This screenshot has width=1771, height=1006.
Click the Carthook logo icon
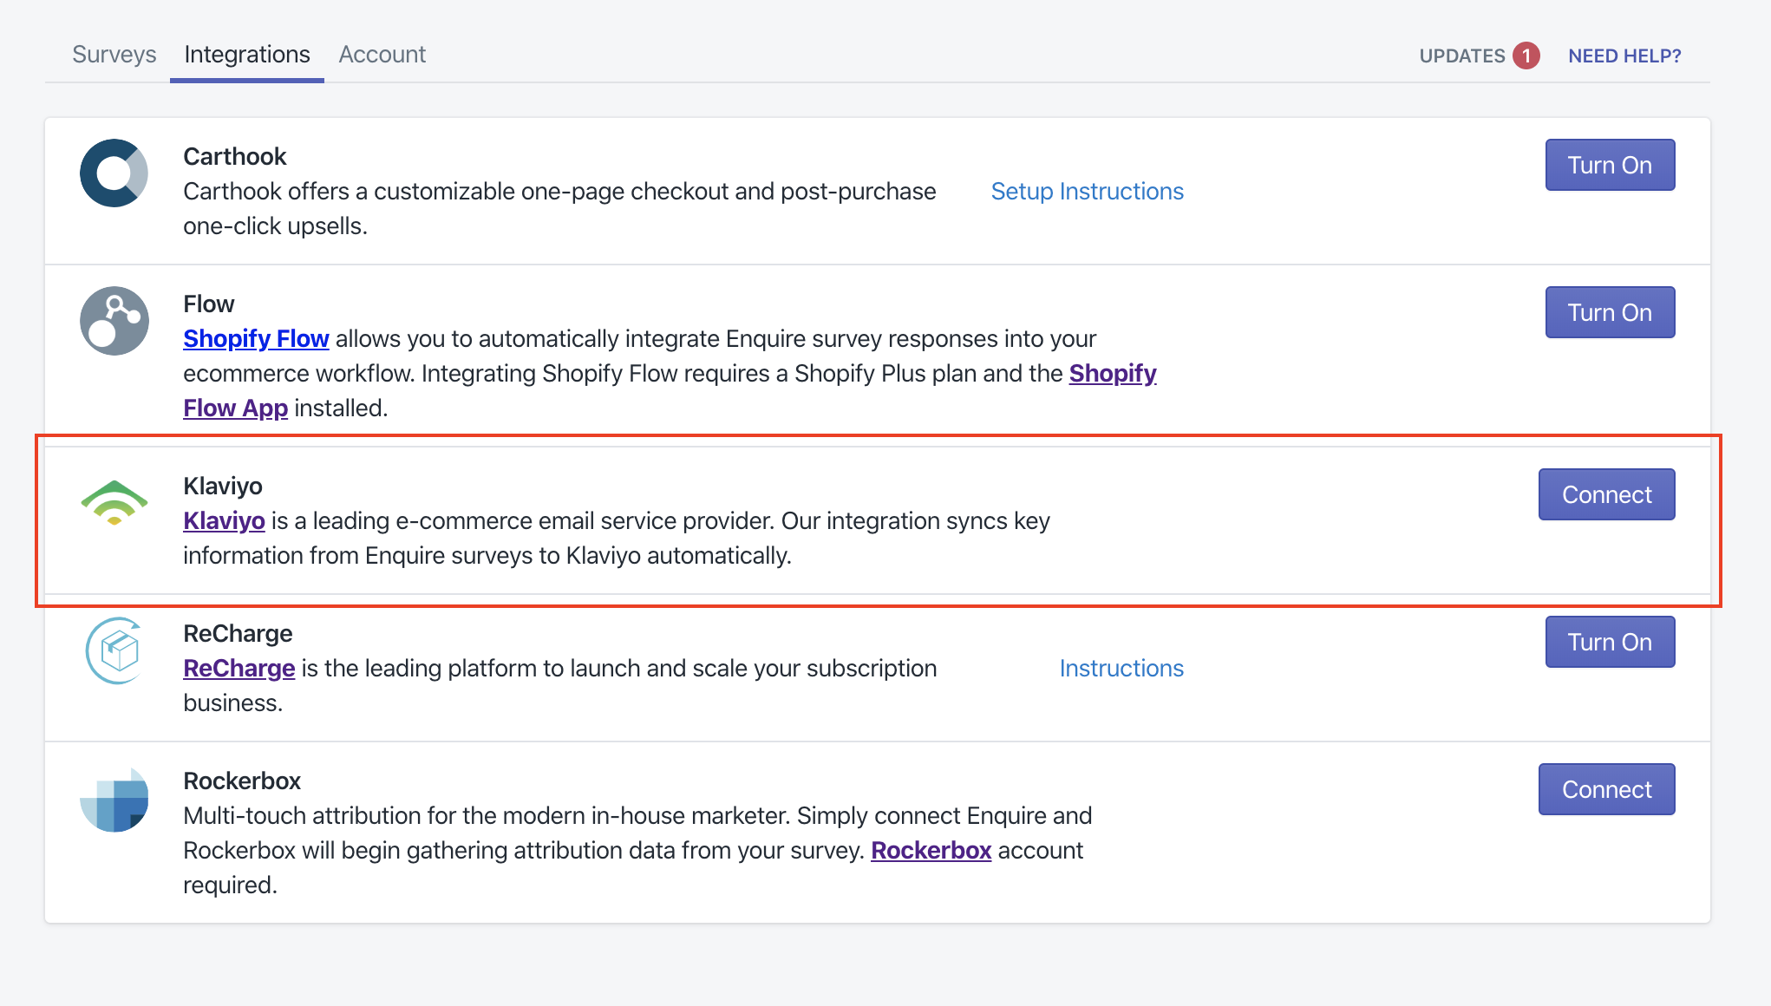(x=114, y=173)
